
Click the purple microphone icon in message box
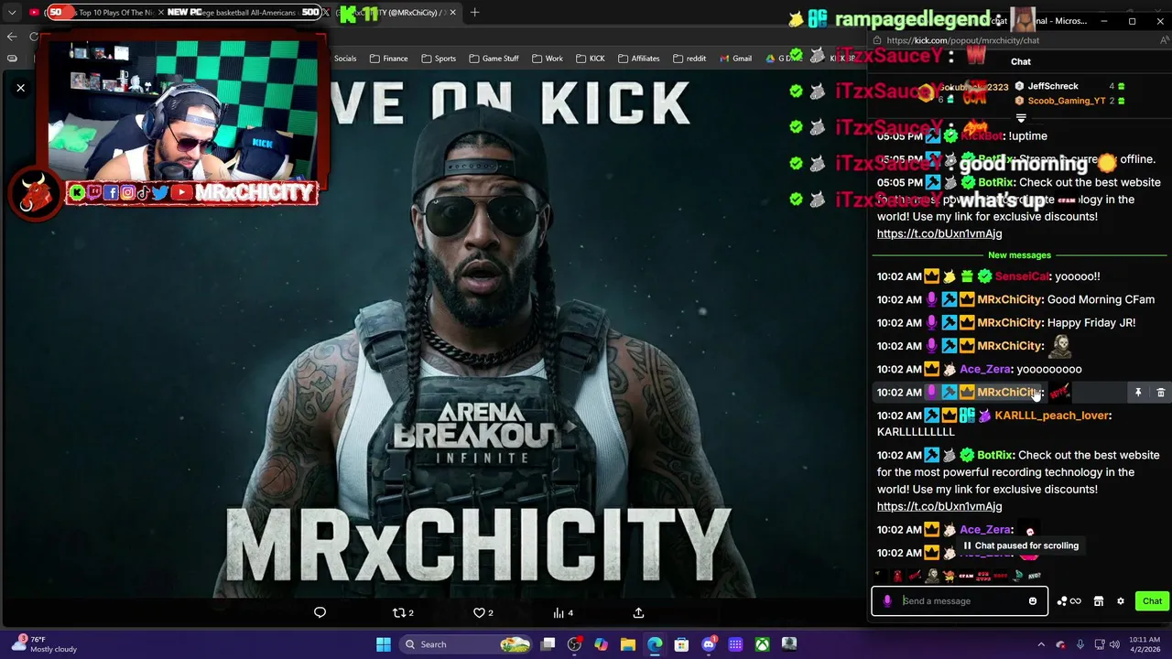(887, 601)
